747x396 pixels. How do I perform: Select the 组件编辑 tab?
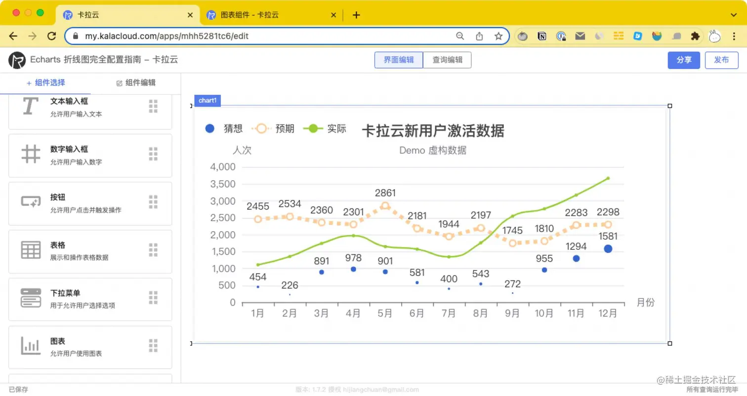[136, 83]
